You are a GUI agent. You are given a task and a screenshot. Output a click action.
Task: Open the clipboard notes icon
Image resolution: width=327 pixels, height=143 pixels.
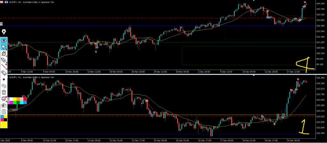pos(4,112)
